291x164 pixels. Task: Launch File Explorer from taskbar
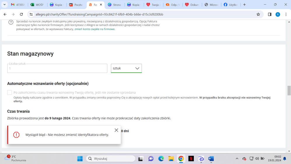tap(171, 158)
